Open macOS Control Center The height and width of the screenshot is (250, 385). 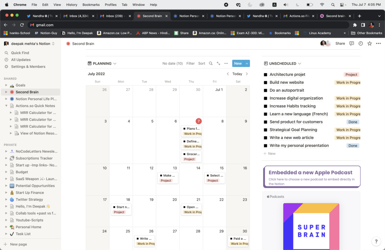[343, 5]
